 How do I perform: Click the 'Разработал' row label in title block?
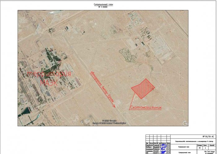[149, 145]
